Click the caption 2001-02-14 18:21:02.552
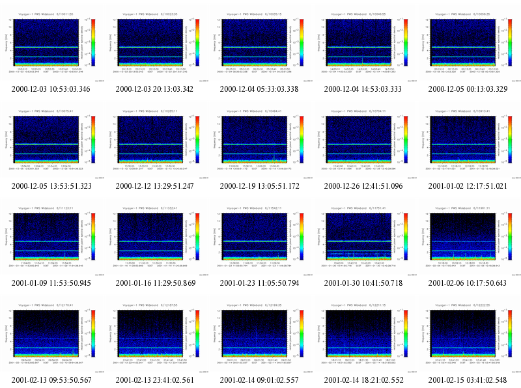Viewport: 521px width, 388px height. pyautogui.click(x=364, y=380)
